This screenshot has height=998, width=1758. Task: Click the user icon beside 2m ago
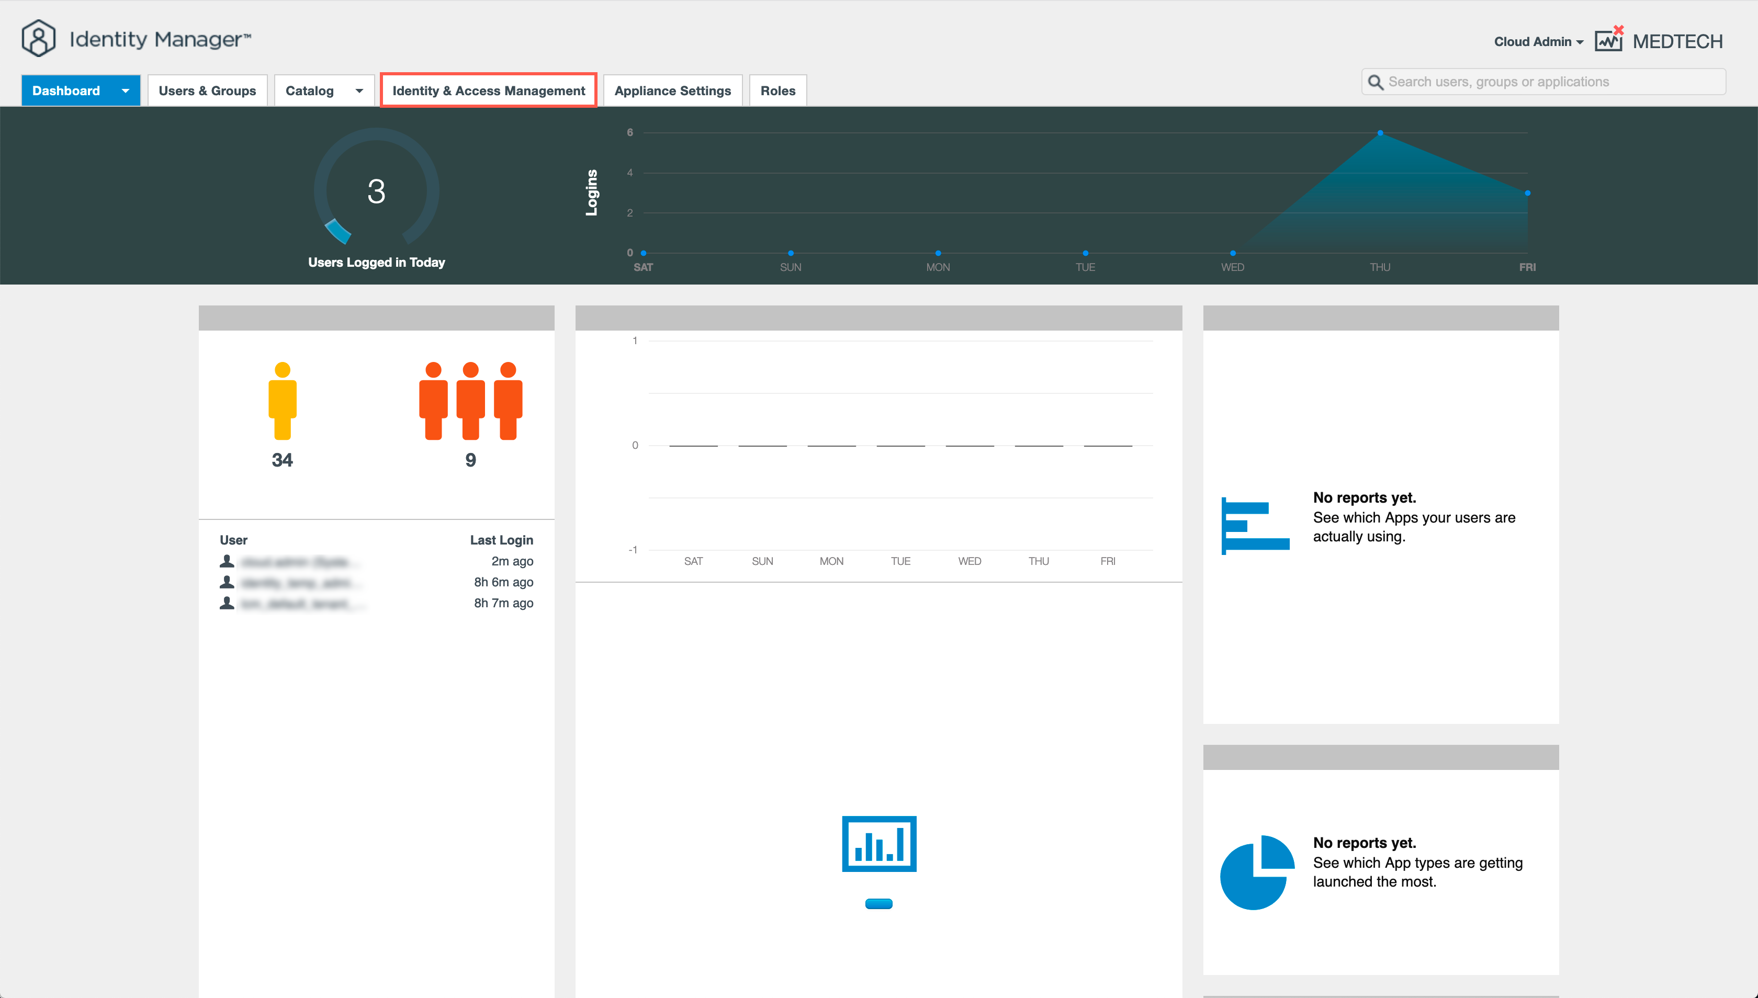(x=227, y=561)
